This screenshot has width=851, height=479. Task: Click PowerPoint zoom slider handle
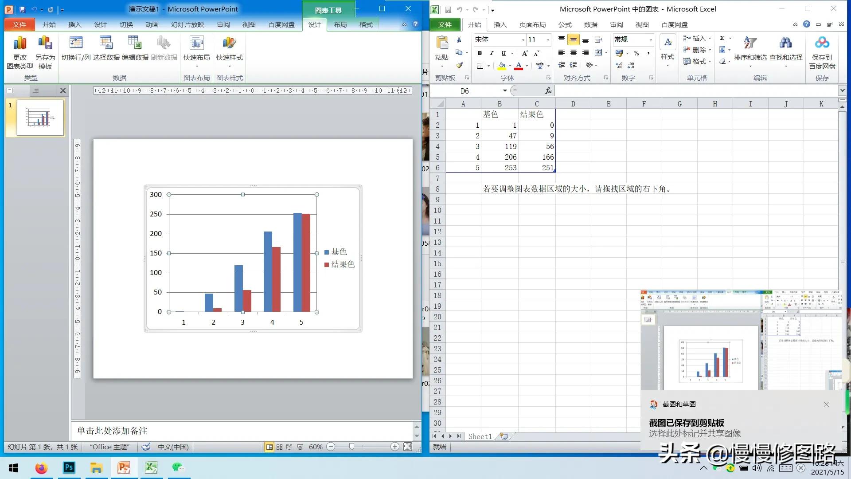(351, 447)
